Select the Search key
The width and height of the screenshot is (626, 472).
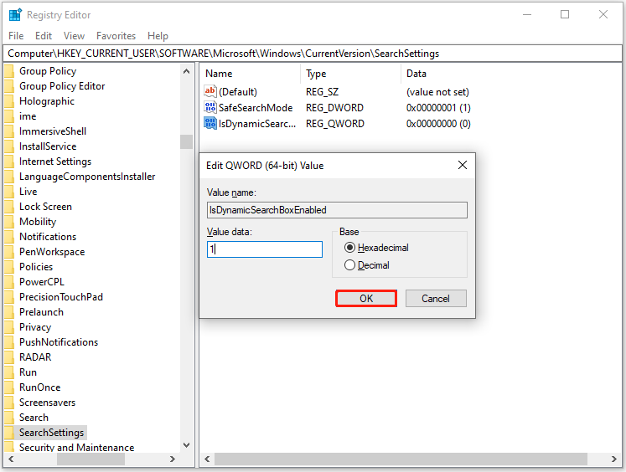(x=34, y=418)
